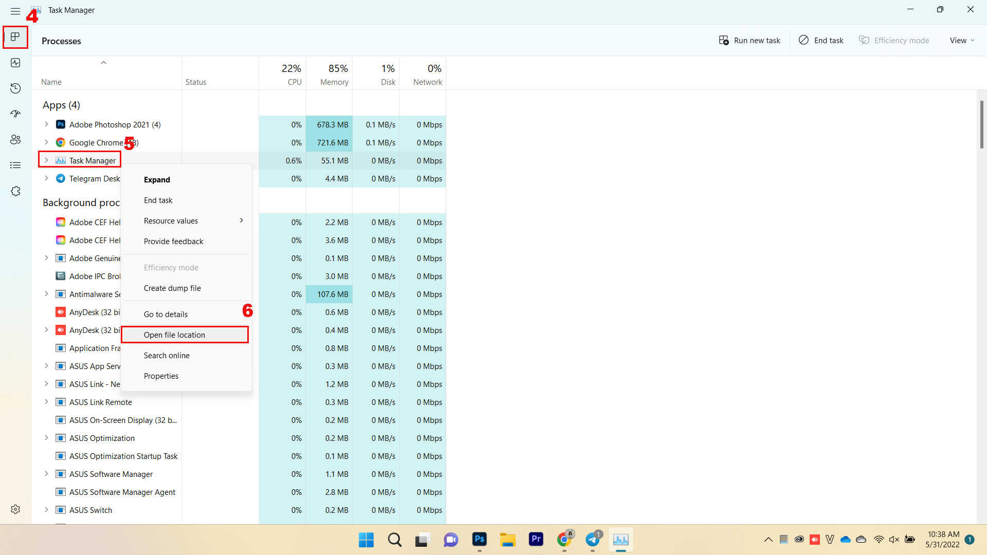Select Open file location
This screenshot has width=987, height=555.
(186, 335)
